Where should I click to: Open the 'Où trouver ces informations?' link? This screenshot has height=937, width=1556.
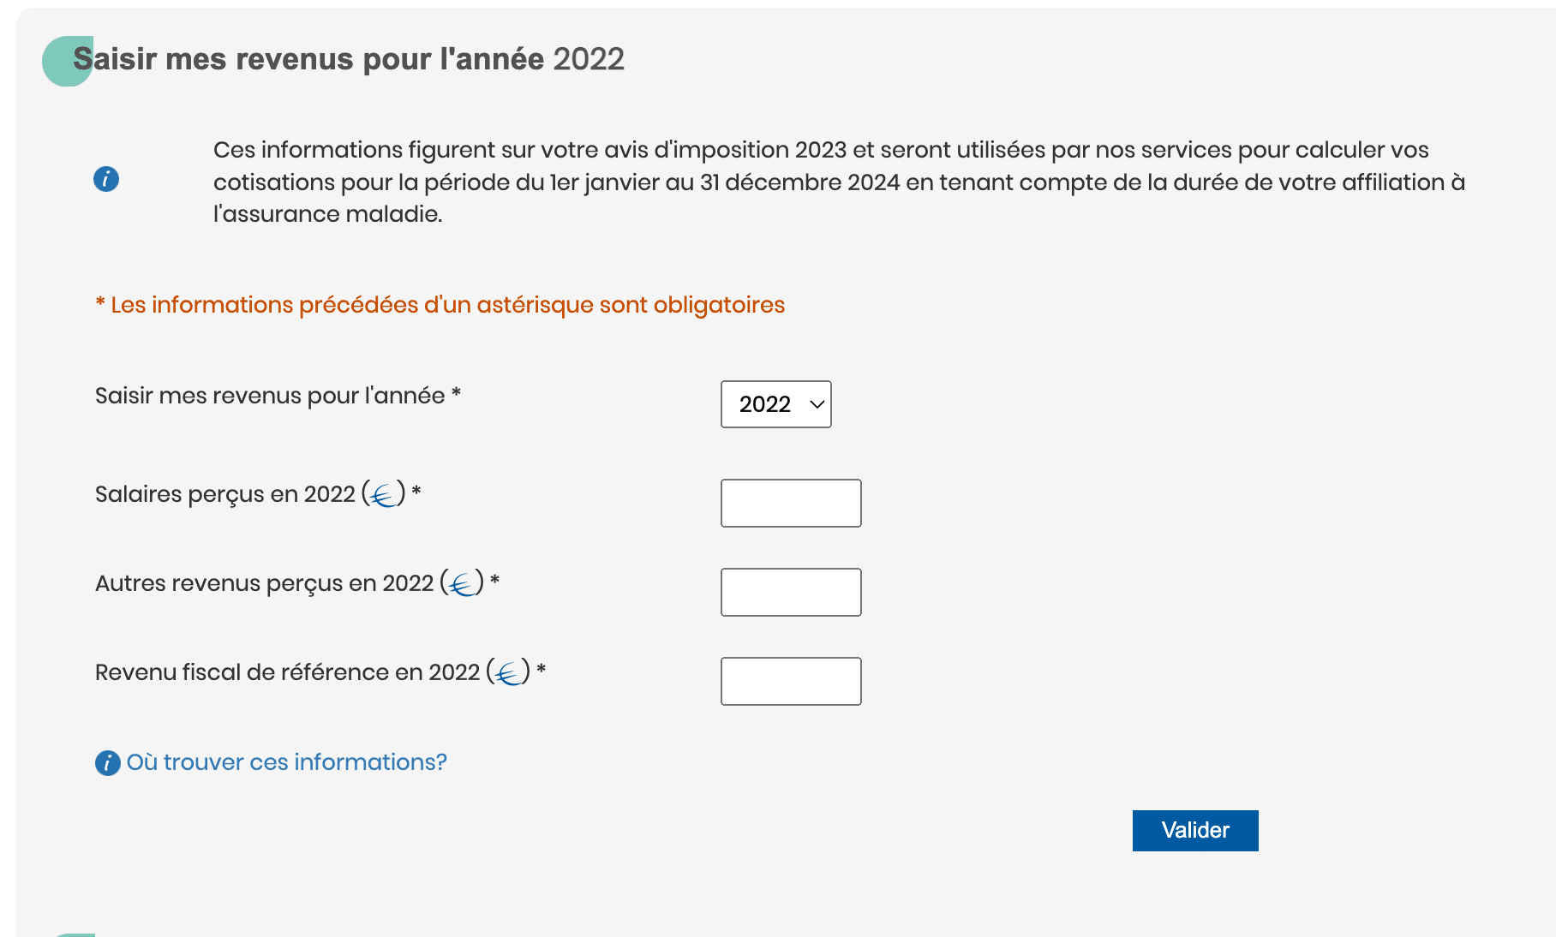(x=287, y=762)
